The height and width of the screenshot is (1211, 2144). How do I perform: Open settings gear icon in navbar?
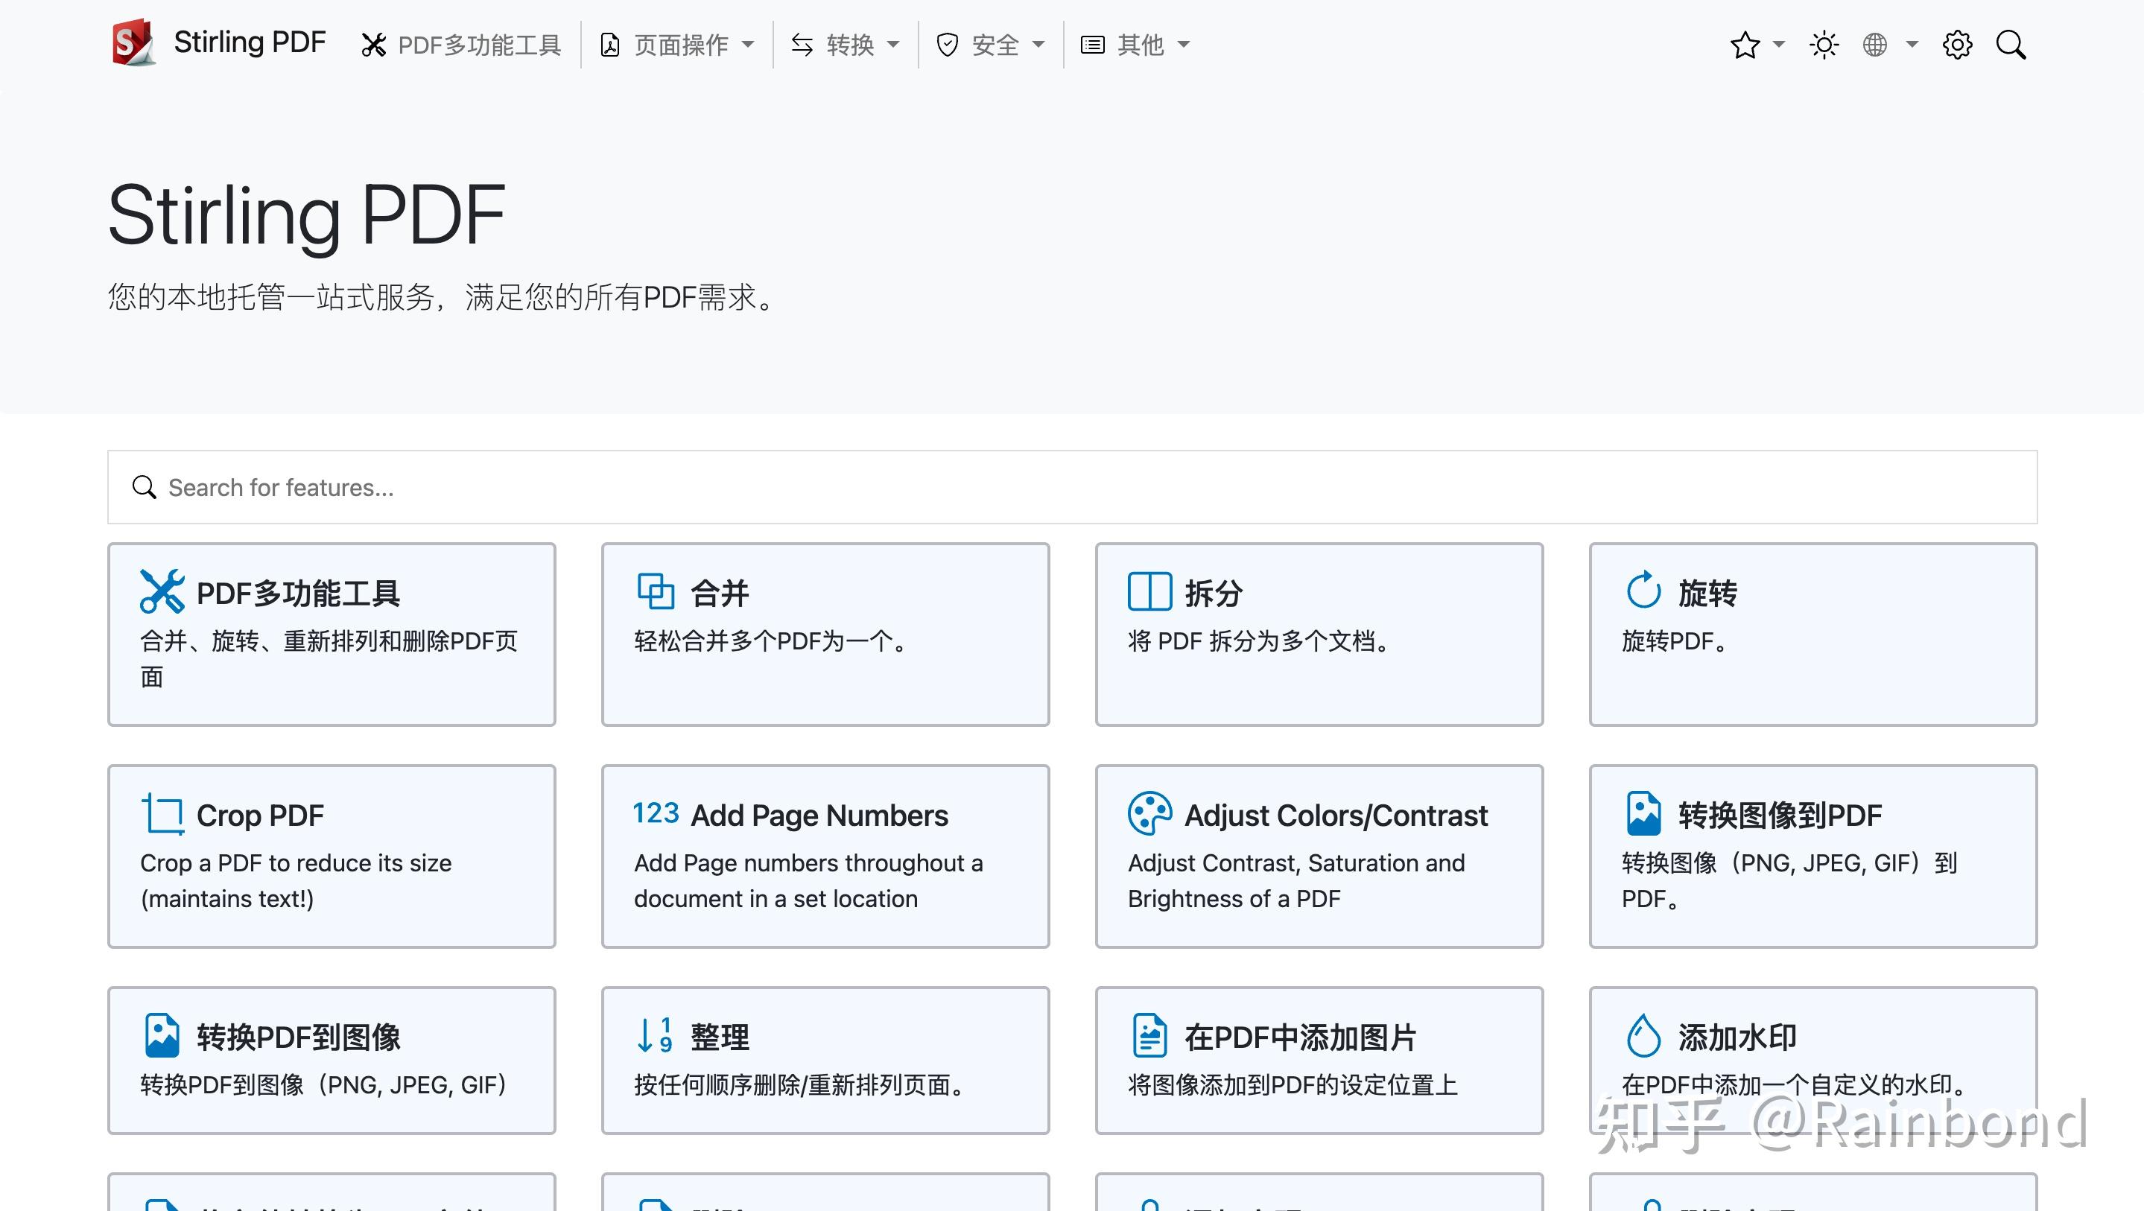pyautogui.click(x=1957, y=44)
